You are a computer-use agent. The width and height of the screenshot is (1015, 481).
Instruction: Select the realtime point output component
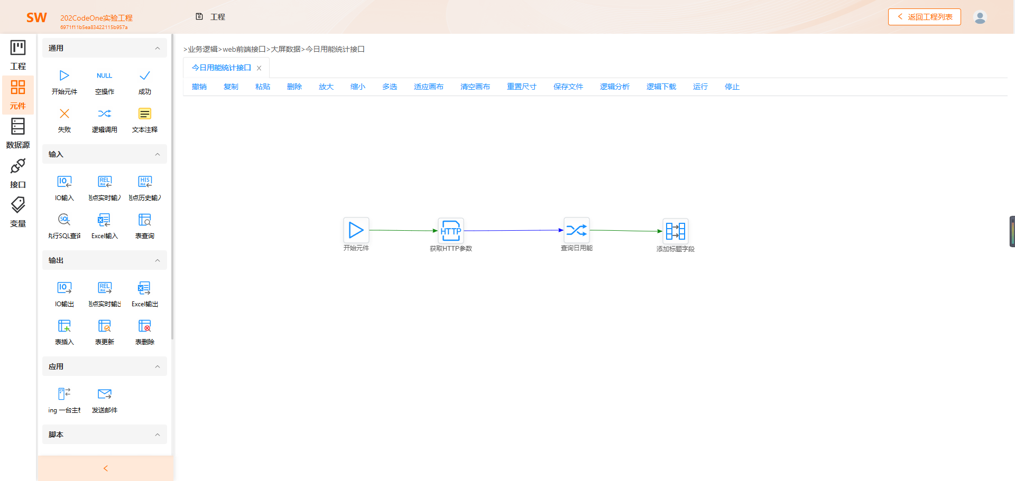105,294
